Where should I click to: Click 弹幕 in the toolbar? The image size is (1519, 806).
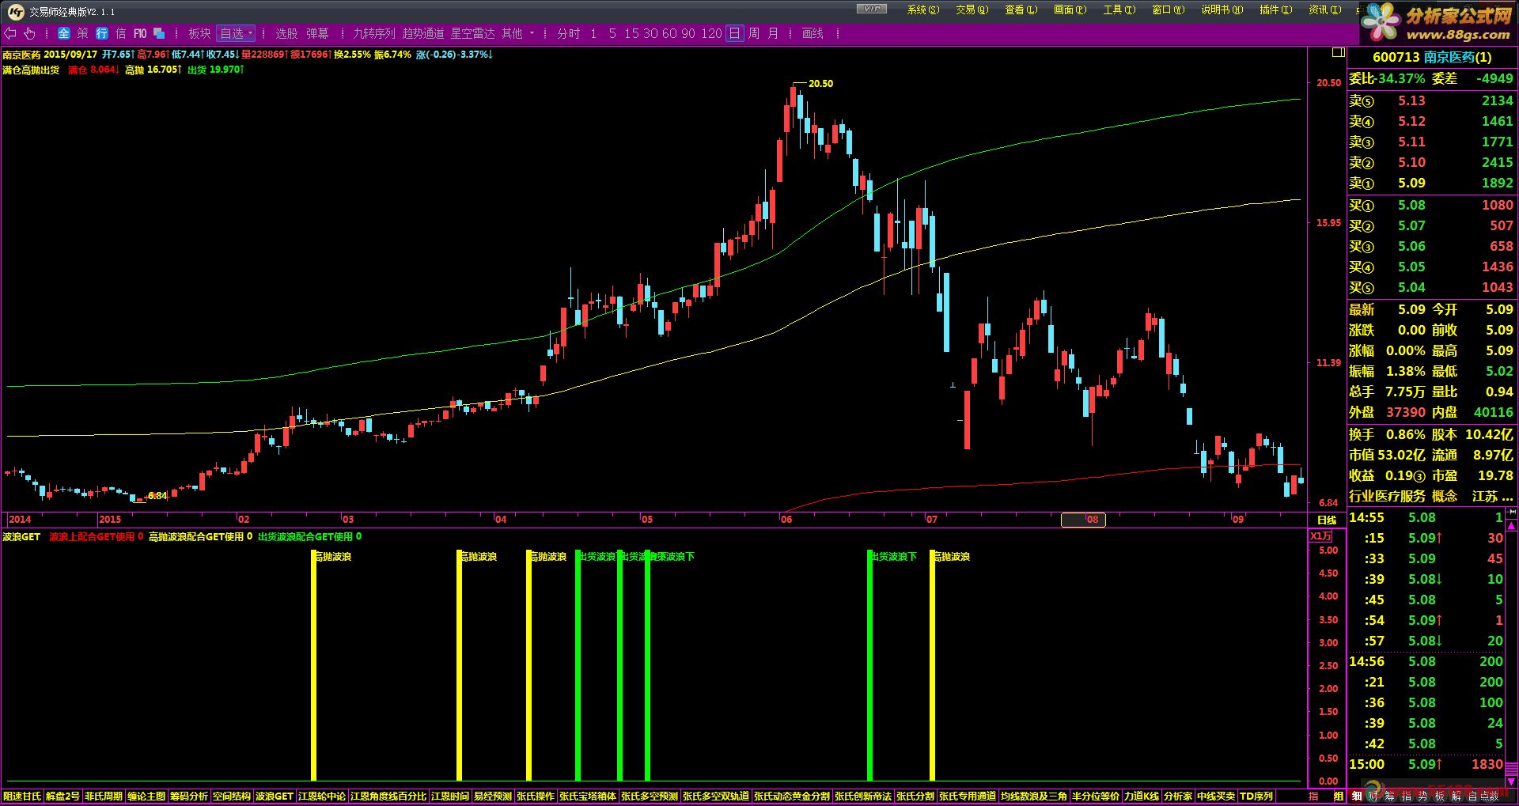(x=317, y=33)
